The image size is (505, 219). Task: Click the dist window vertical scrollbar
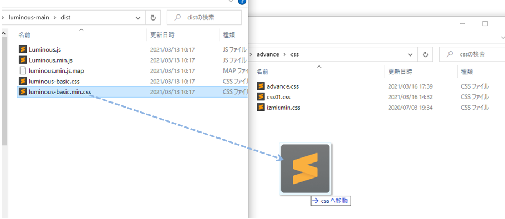coord(4,91)
